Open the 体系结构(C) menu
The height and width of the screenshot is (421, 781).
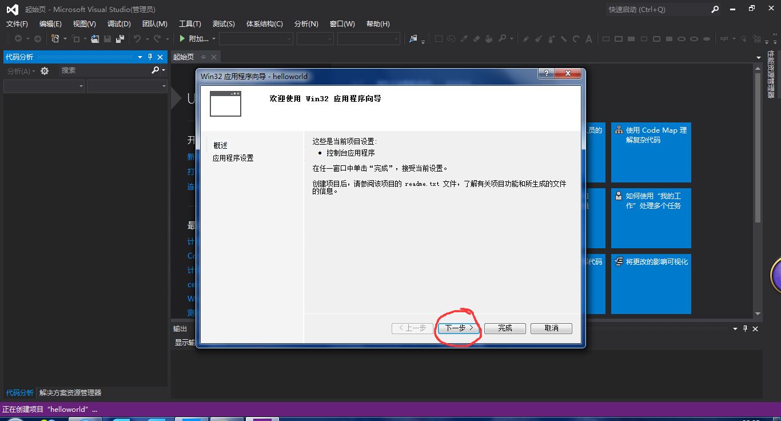point(264,23)
